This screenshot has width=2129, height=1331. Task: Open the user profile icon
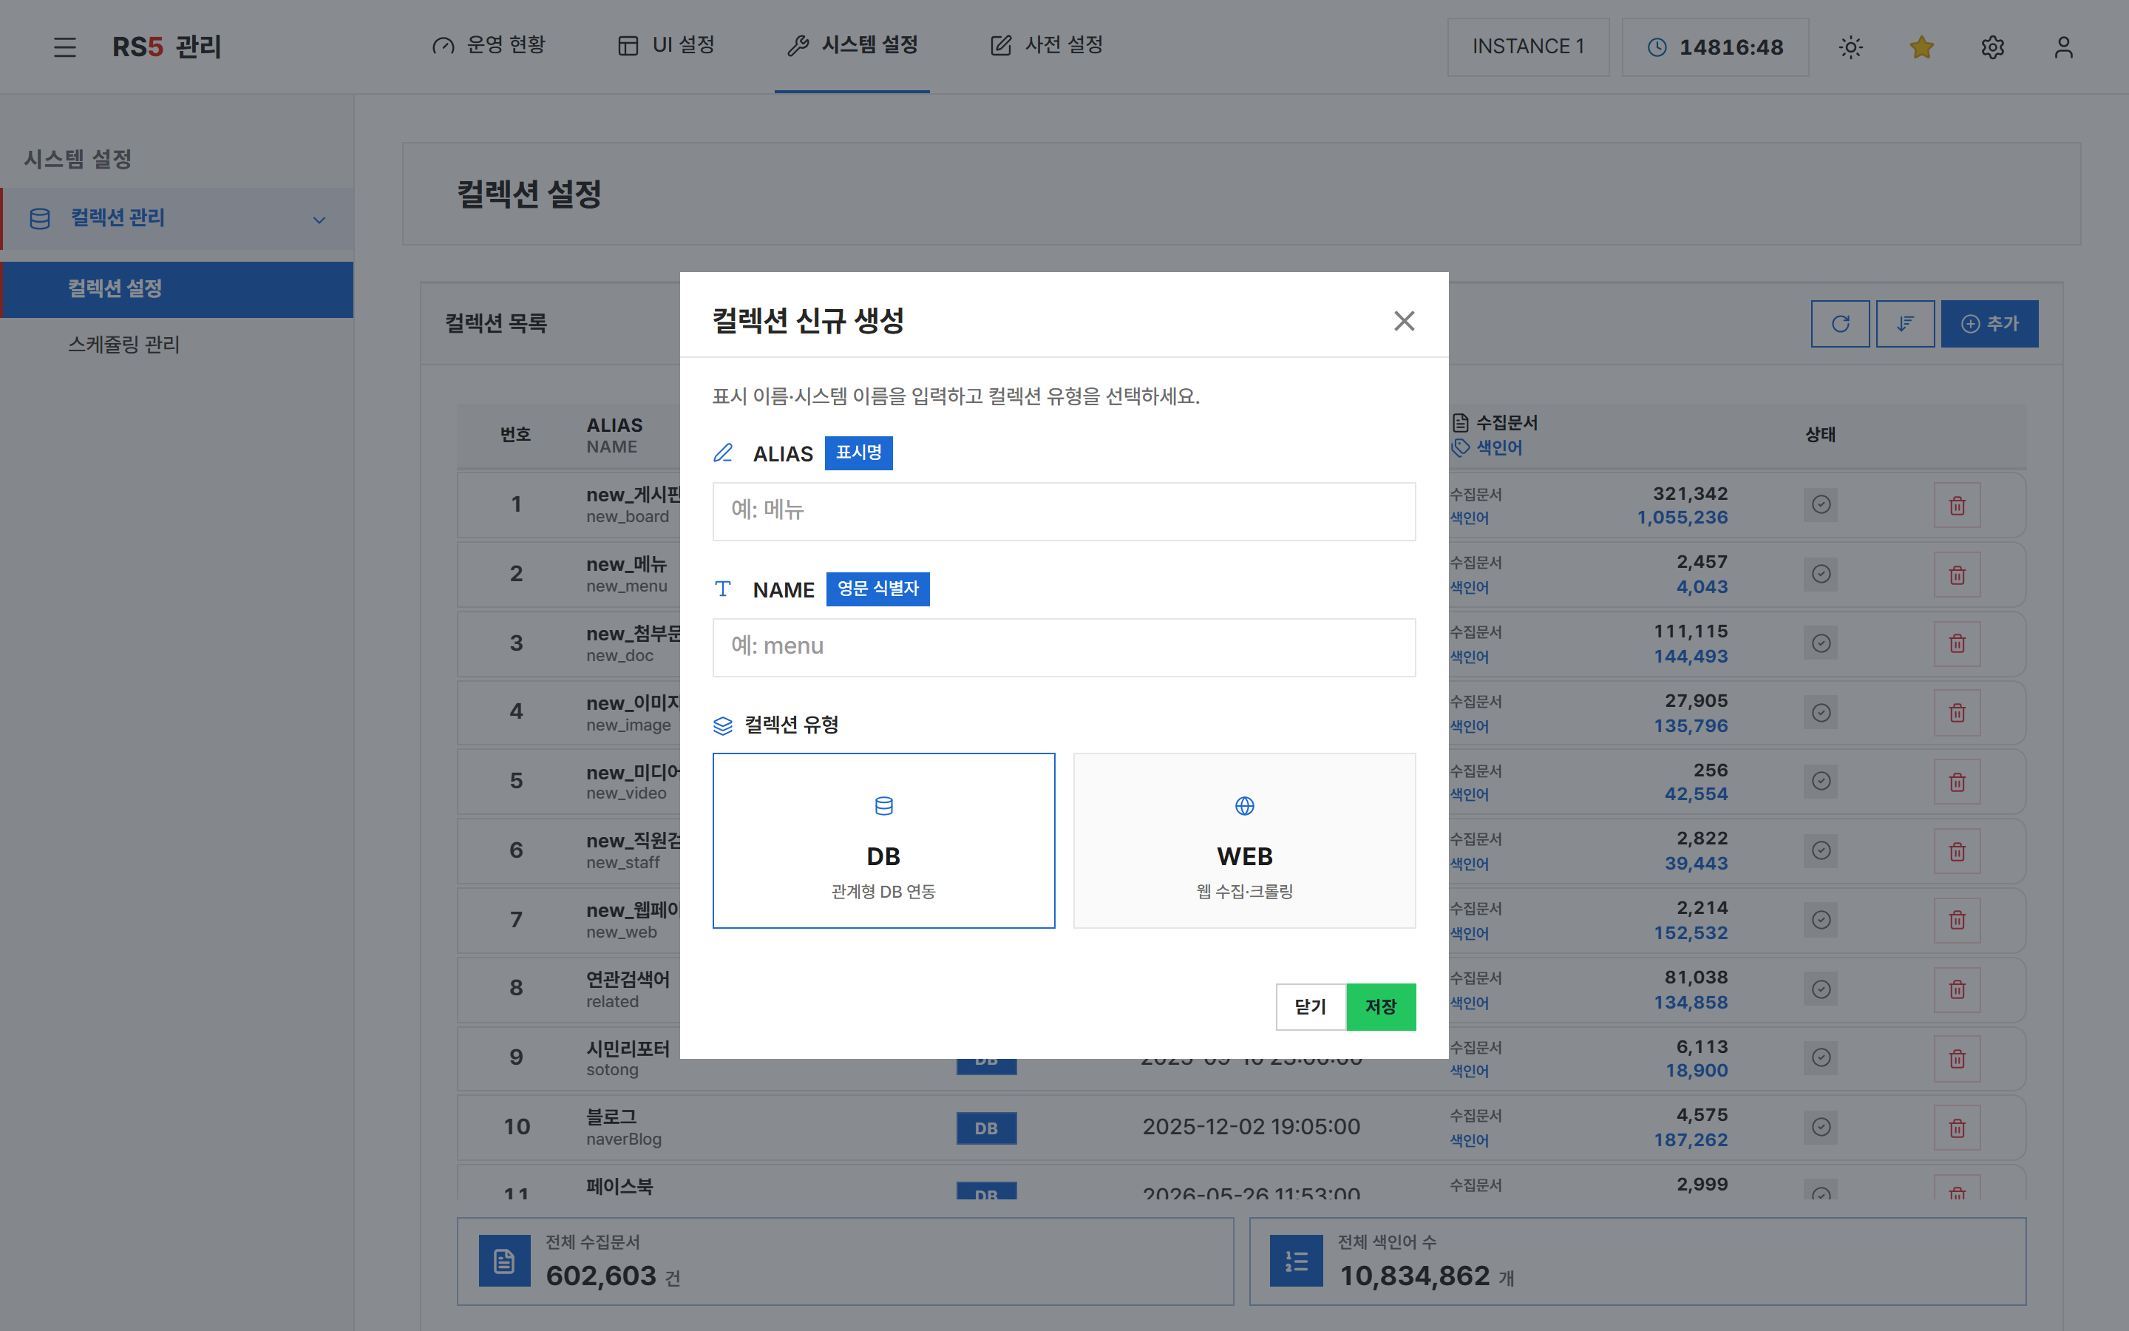2064,47
